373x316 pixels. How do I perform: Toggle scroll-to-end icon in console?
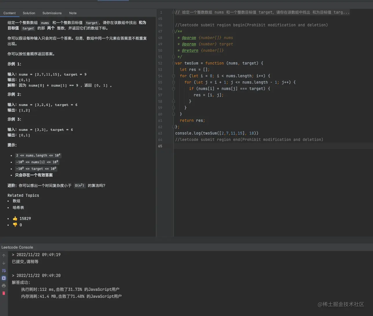click(4, 278)
